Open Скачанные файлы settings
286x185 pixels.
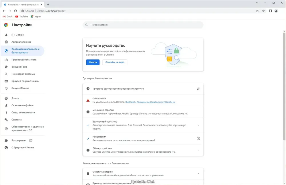click(22, 105)
